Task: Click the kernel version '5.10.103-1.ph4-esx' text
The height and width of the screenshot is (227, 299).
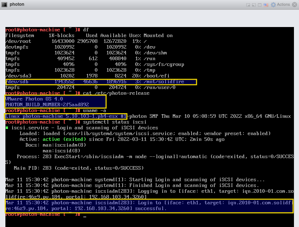Action: (x=92, y=116)
